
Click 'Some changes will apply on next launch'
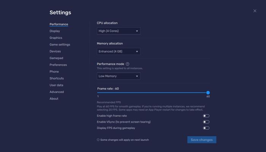click(125, 140)
